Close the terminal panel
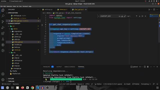The width and height of the screenshot is (160, 90). tap(157, 67)
